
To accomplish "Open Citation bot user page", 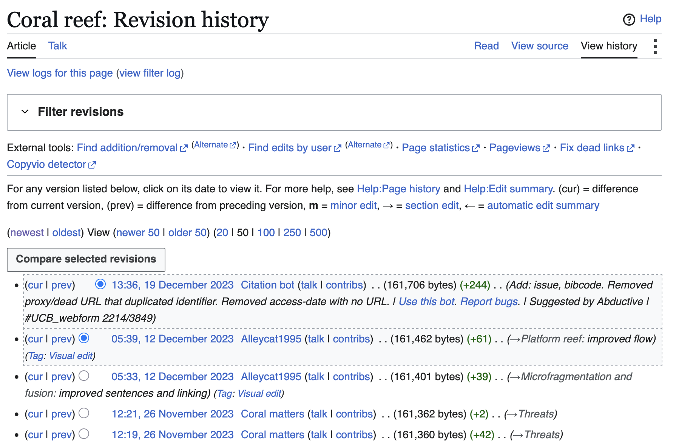I will [267, 285].
